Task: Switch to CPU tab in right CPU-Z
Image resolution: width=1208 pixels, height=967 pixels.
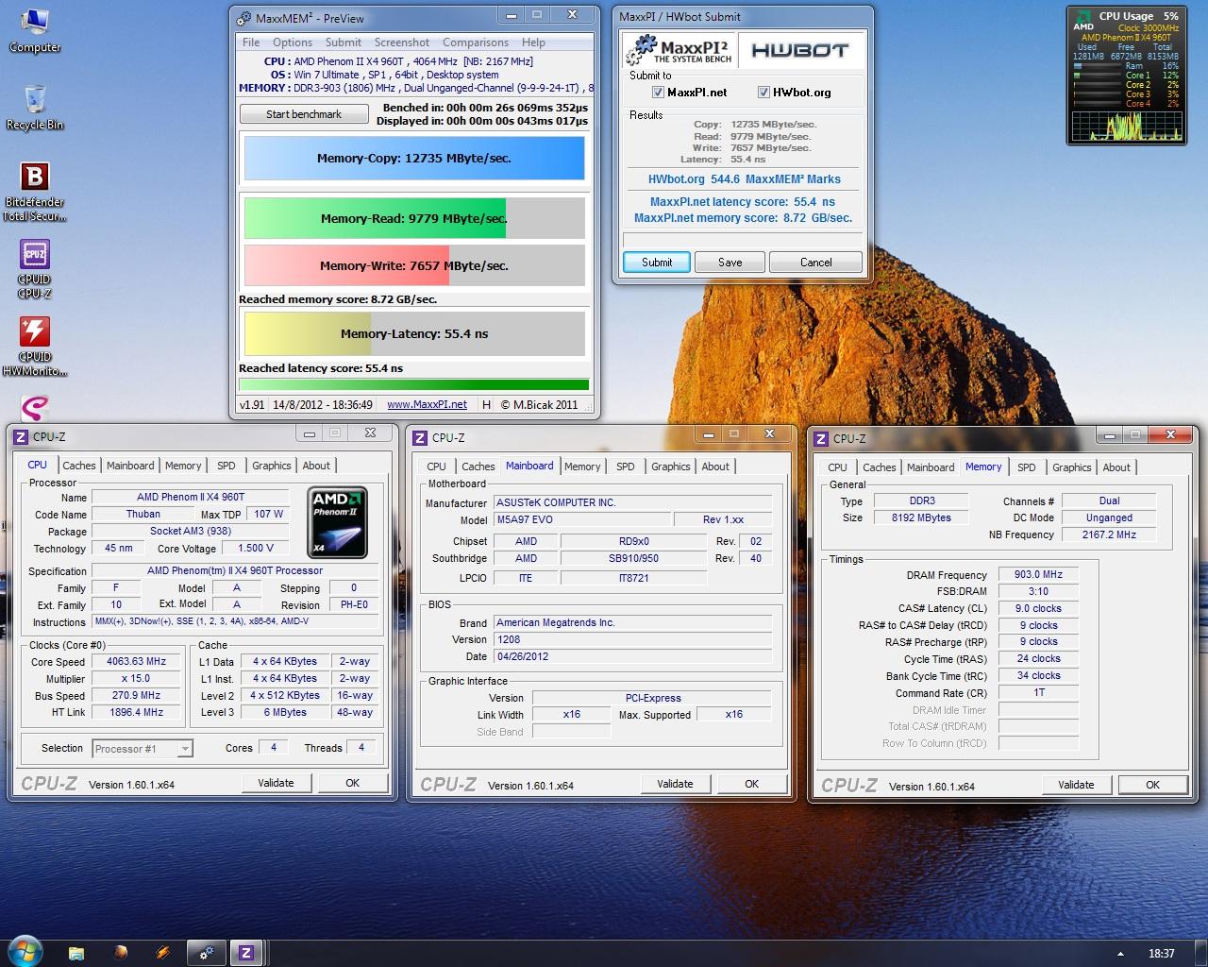Action: pos(837,467)
